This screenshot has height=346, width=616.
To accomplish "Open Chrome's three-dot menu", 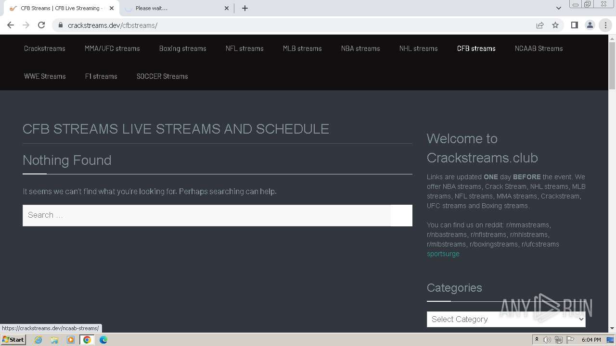I will coord(605,25).
